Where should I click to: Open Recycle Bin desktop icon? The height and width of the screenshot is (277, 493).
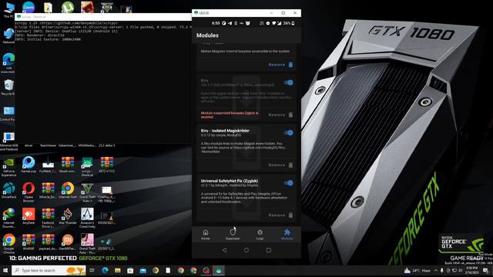click(x=8, y=87)
